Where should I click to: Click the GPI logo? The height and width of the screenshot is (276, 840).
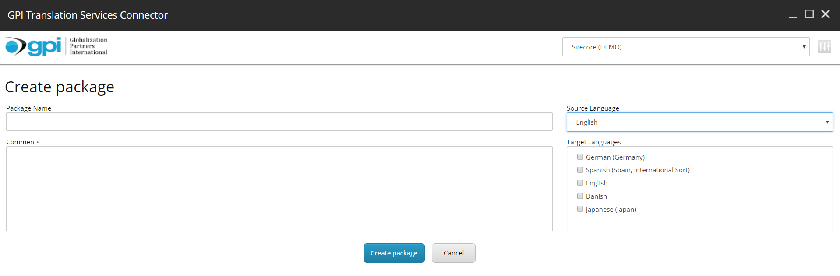[33, 46]
